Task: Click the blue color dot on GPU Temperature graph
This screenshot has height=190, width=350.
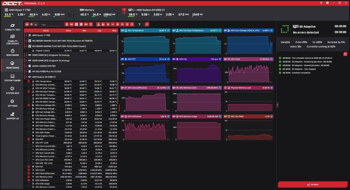Action: [168, 30]
